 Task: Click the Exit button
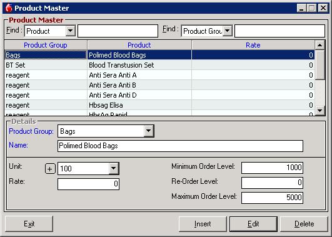point(29,224)
